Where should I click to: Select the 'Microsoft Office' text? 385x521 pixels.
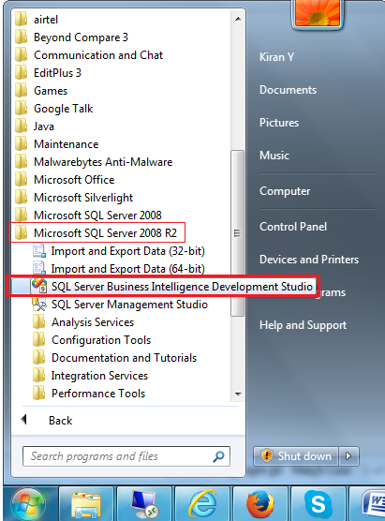pyautogui.click(x=74, y=180)
